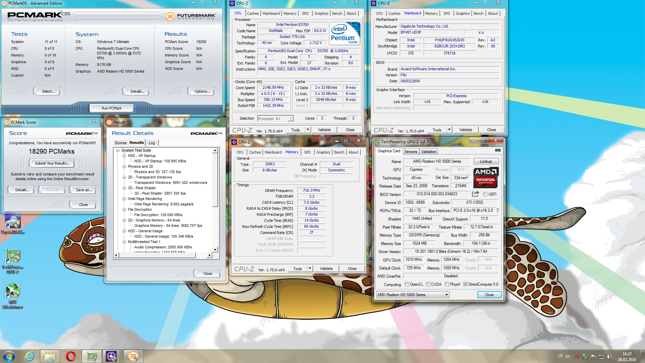This screenshot has width=645, height=363.
Task: Click Close in GPU-Z window
Action: (x=489, y=295)
